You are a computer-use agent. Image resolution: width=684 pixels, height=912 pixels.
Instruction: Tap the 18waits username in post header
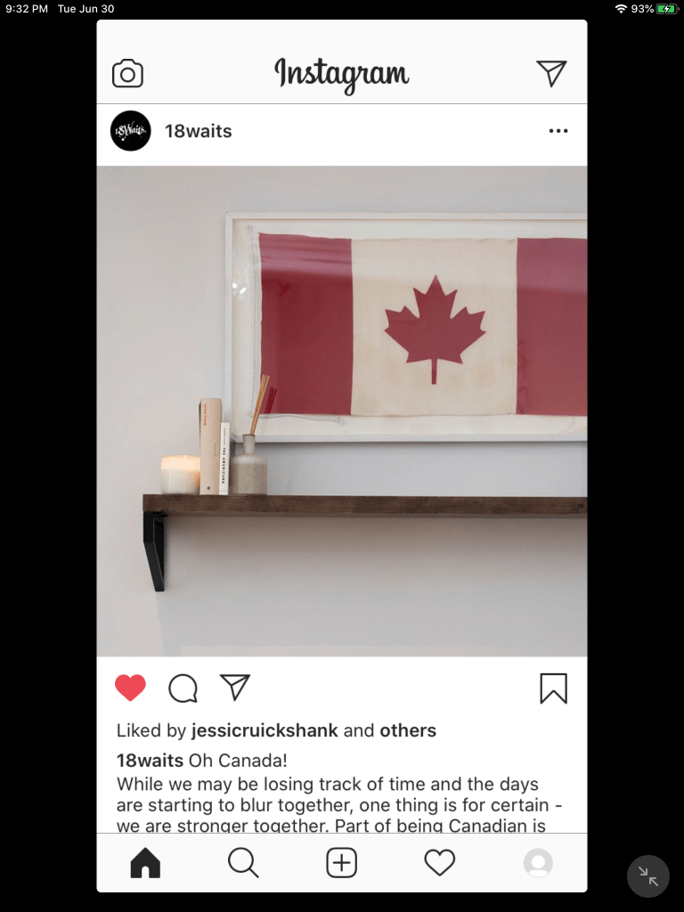point(198,131)
